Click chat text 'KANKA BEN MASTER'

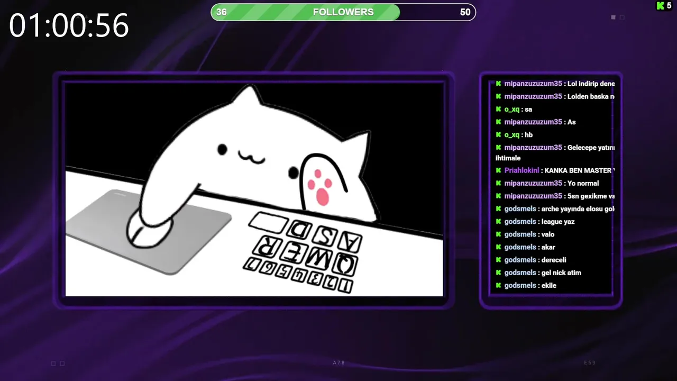[x=579, y=170]
